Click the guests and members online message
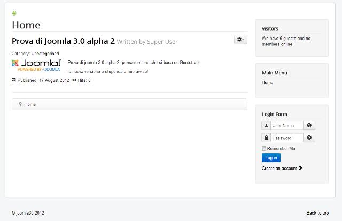Screen dimensions: 342x221 point(286,41)
